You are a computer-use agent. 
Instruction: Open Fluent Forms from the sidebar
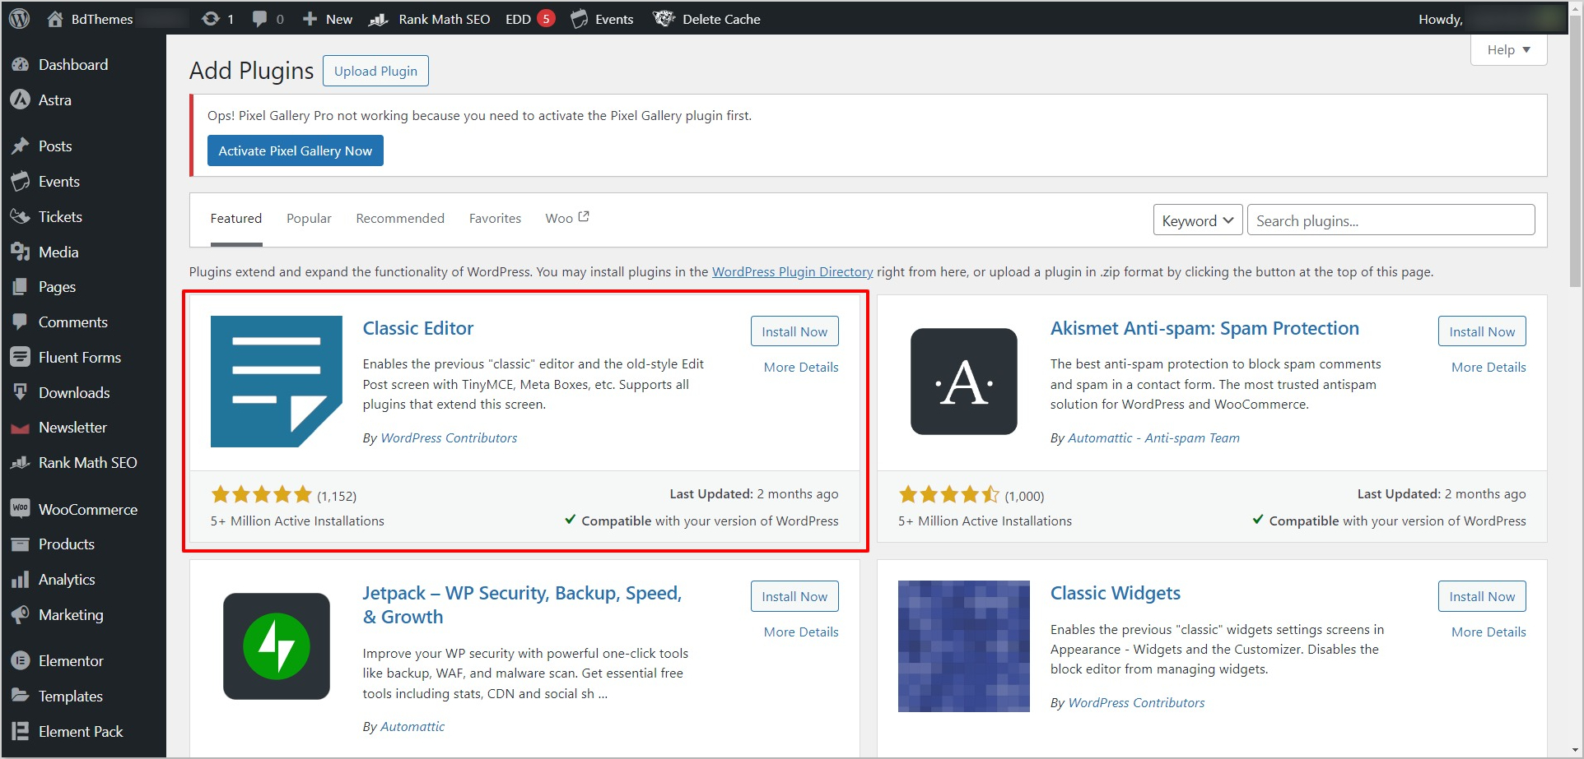pos(80,357)
